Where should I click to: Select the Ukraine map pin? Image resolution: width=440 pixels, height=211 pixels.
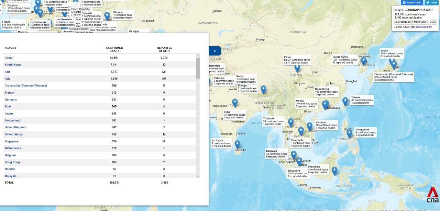[x=107, y=16]
